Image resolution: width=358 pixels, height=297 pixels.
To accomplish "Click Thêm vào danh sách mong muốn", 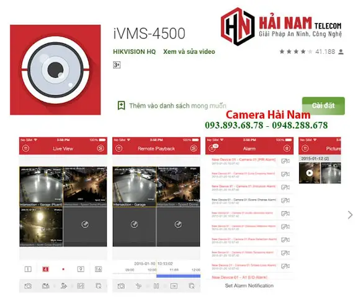I will click(177, 106).
